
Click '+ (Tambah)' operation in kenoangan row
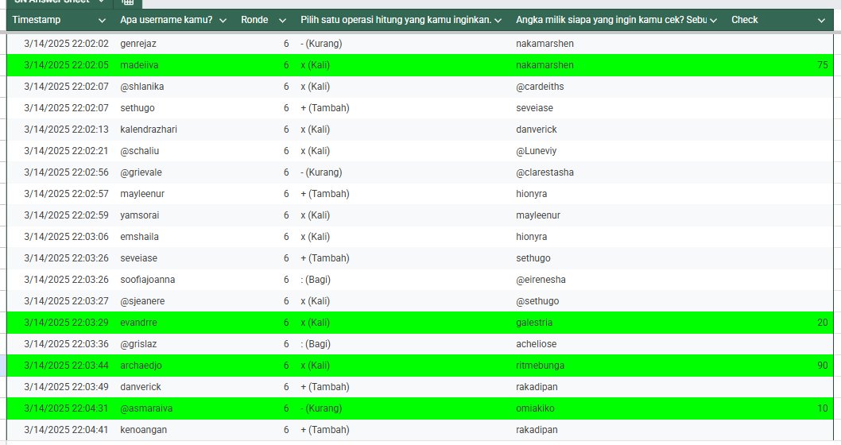[325, 429]
